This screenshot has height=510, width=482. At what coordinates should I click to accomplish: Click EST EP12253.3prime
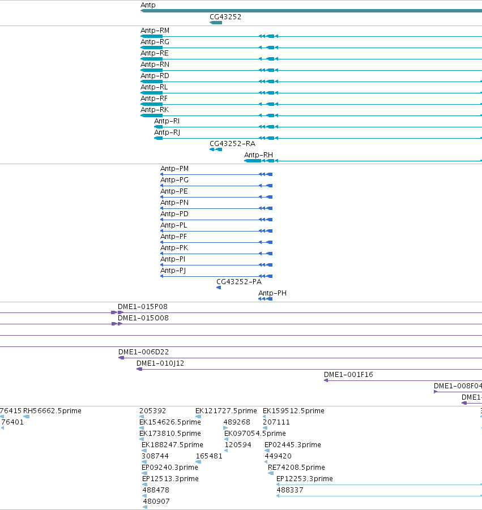(304, 479)
